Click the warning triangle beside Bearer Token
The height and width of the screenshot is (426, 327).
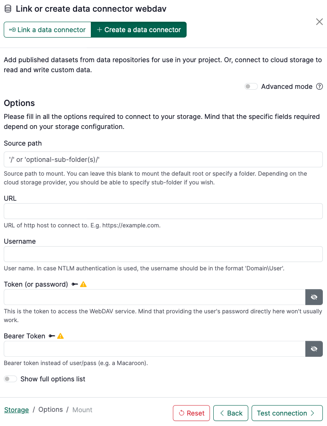click(x=60, y=336)
